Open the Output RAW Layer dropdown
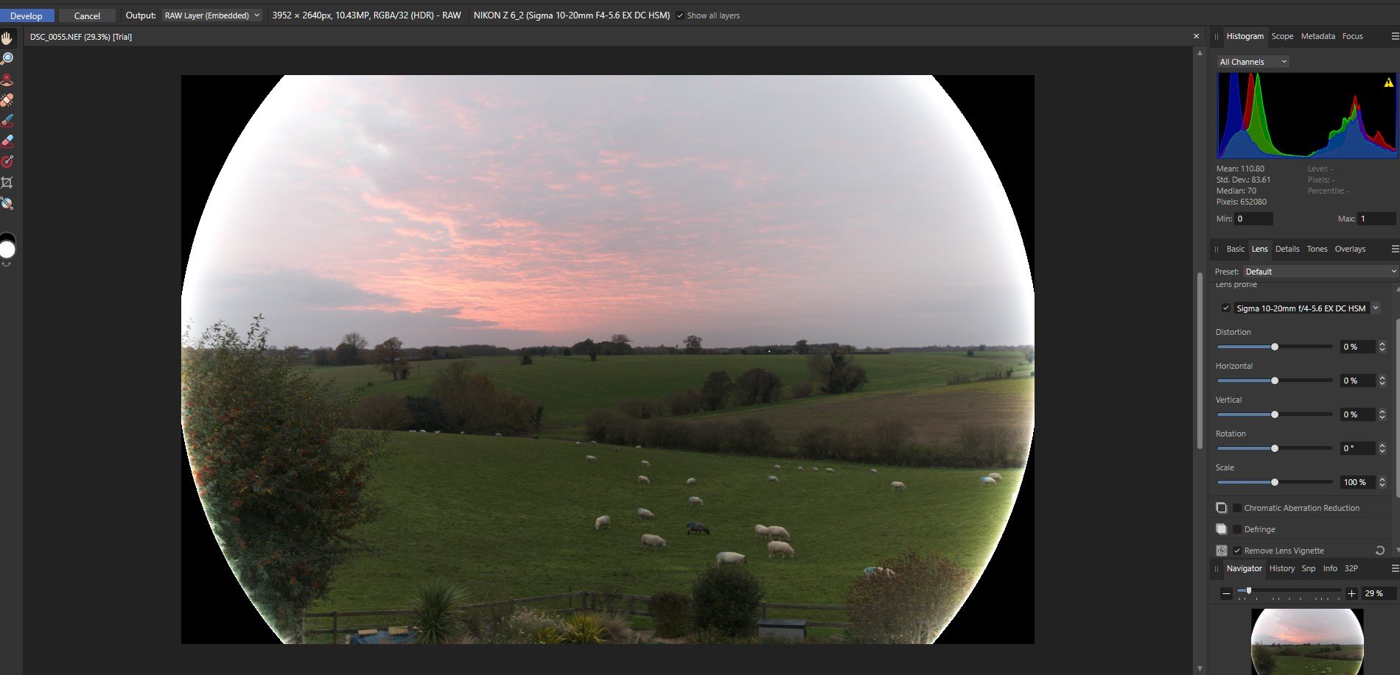The width and height of the screenshot is (1400, 675). (212, 15)
